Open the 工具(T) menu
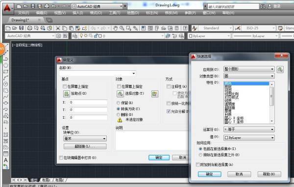 click(115, 13)
